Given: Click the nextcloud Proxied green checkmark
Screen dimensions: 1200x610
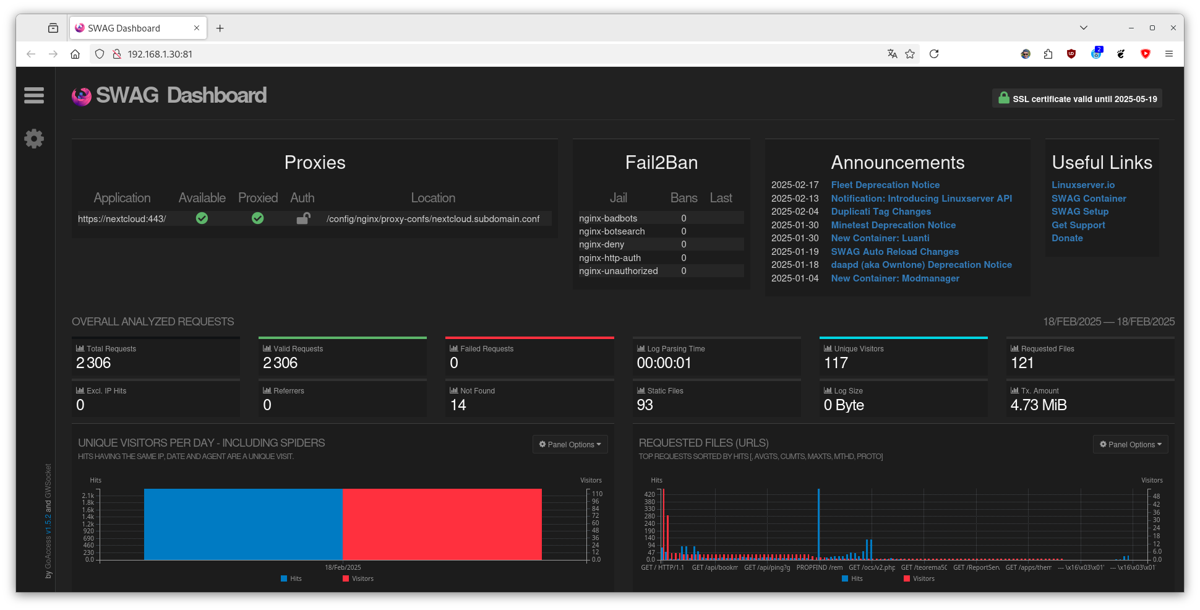Looking at the screenshot, I should tap(258, 218).
